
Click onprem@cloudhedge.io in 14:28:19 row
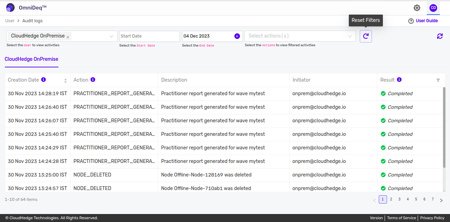pyautogui.click(x=319, y=93)
